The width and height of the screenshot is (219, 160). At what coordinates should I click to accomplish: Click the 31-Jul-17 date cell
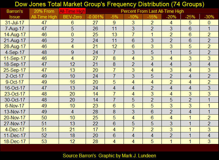[x=15, y=22]
